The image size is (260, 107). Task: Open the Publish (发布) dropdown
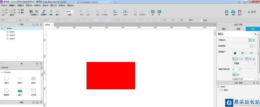(240, 13)
